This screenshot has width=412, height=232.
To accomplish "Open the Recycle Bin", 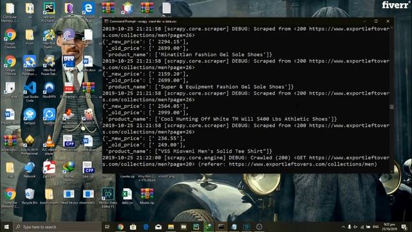I will (x=30, y=194).
